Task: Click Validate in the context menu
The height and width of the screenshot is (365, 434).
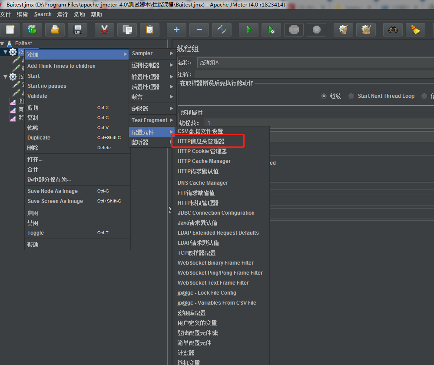Action: 77,96
